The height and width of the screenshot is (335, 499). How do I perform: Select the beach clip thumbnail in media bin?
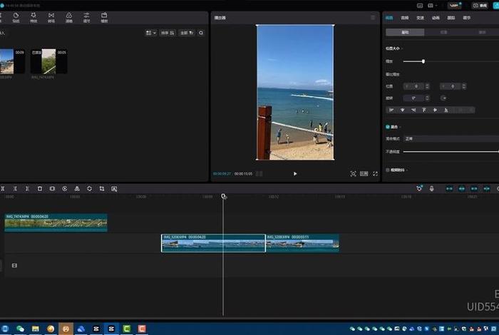click(12, 61)
